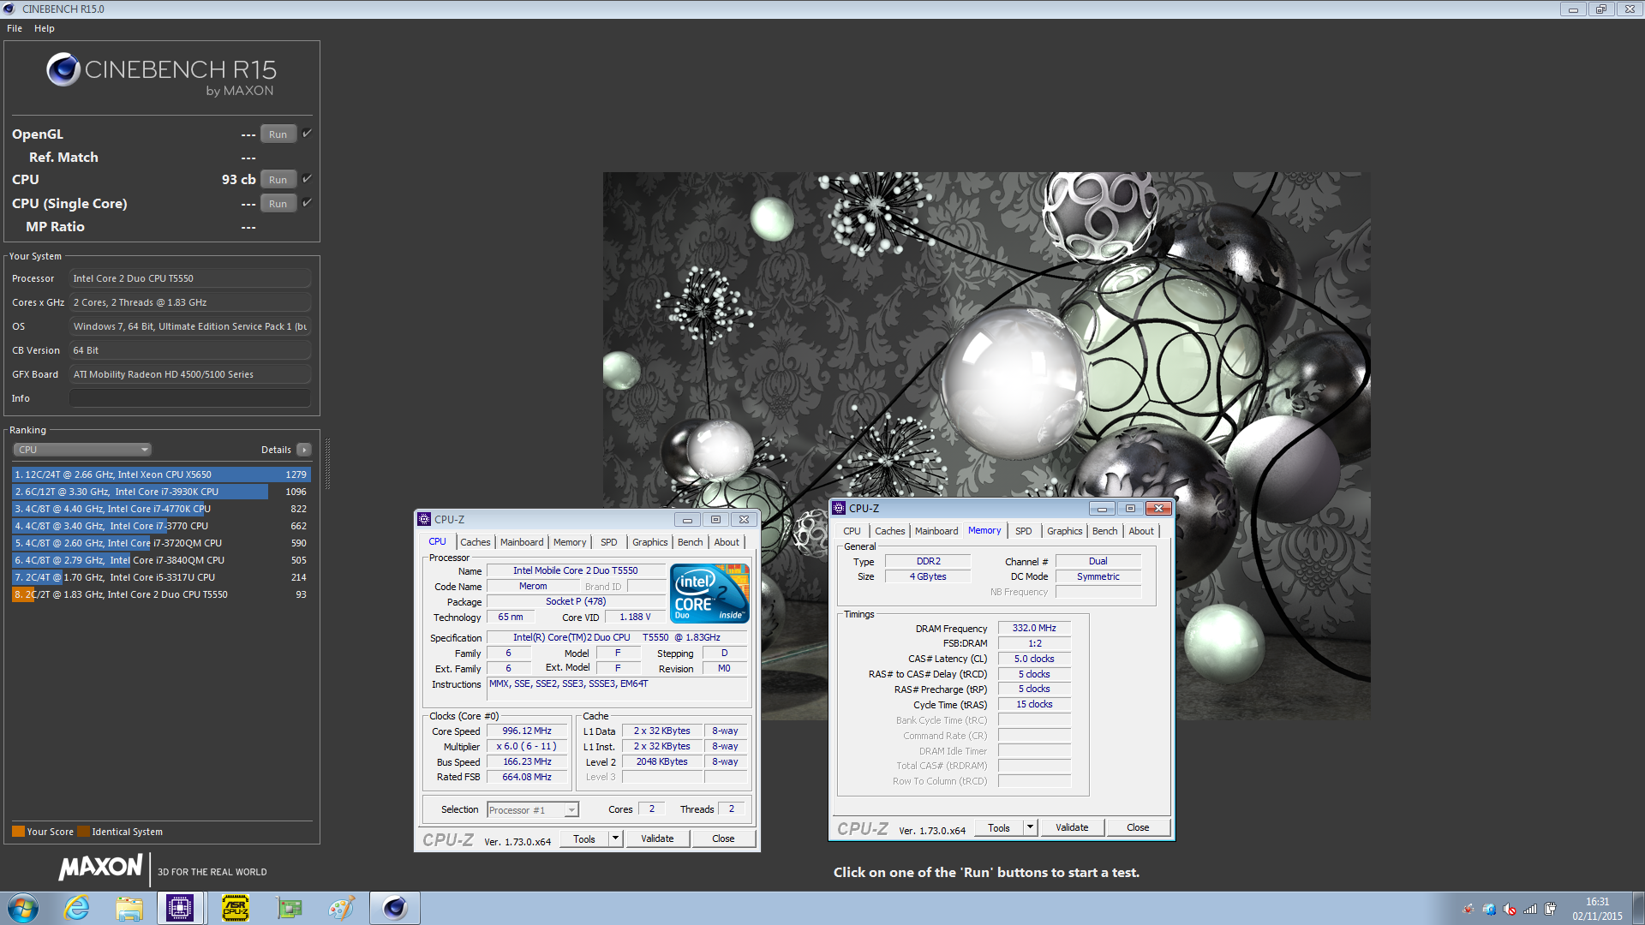Click the muted volume tray icon
This screenshot has width=1645, height=925.
1510,909
